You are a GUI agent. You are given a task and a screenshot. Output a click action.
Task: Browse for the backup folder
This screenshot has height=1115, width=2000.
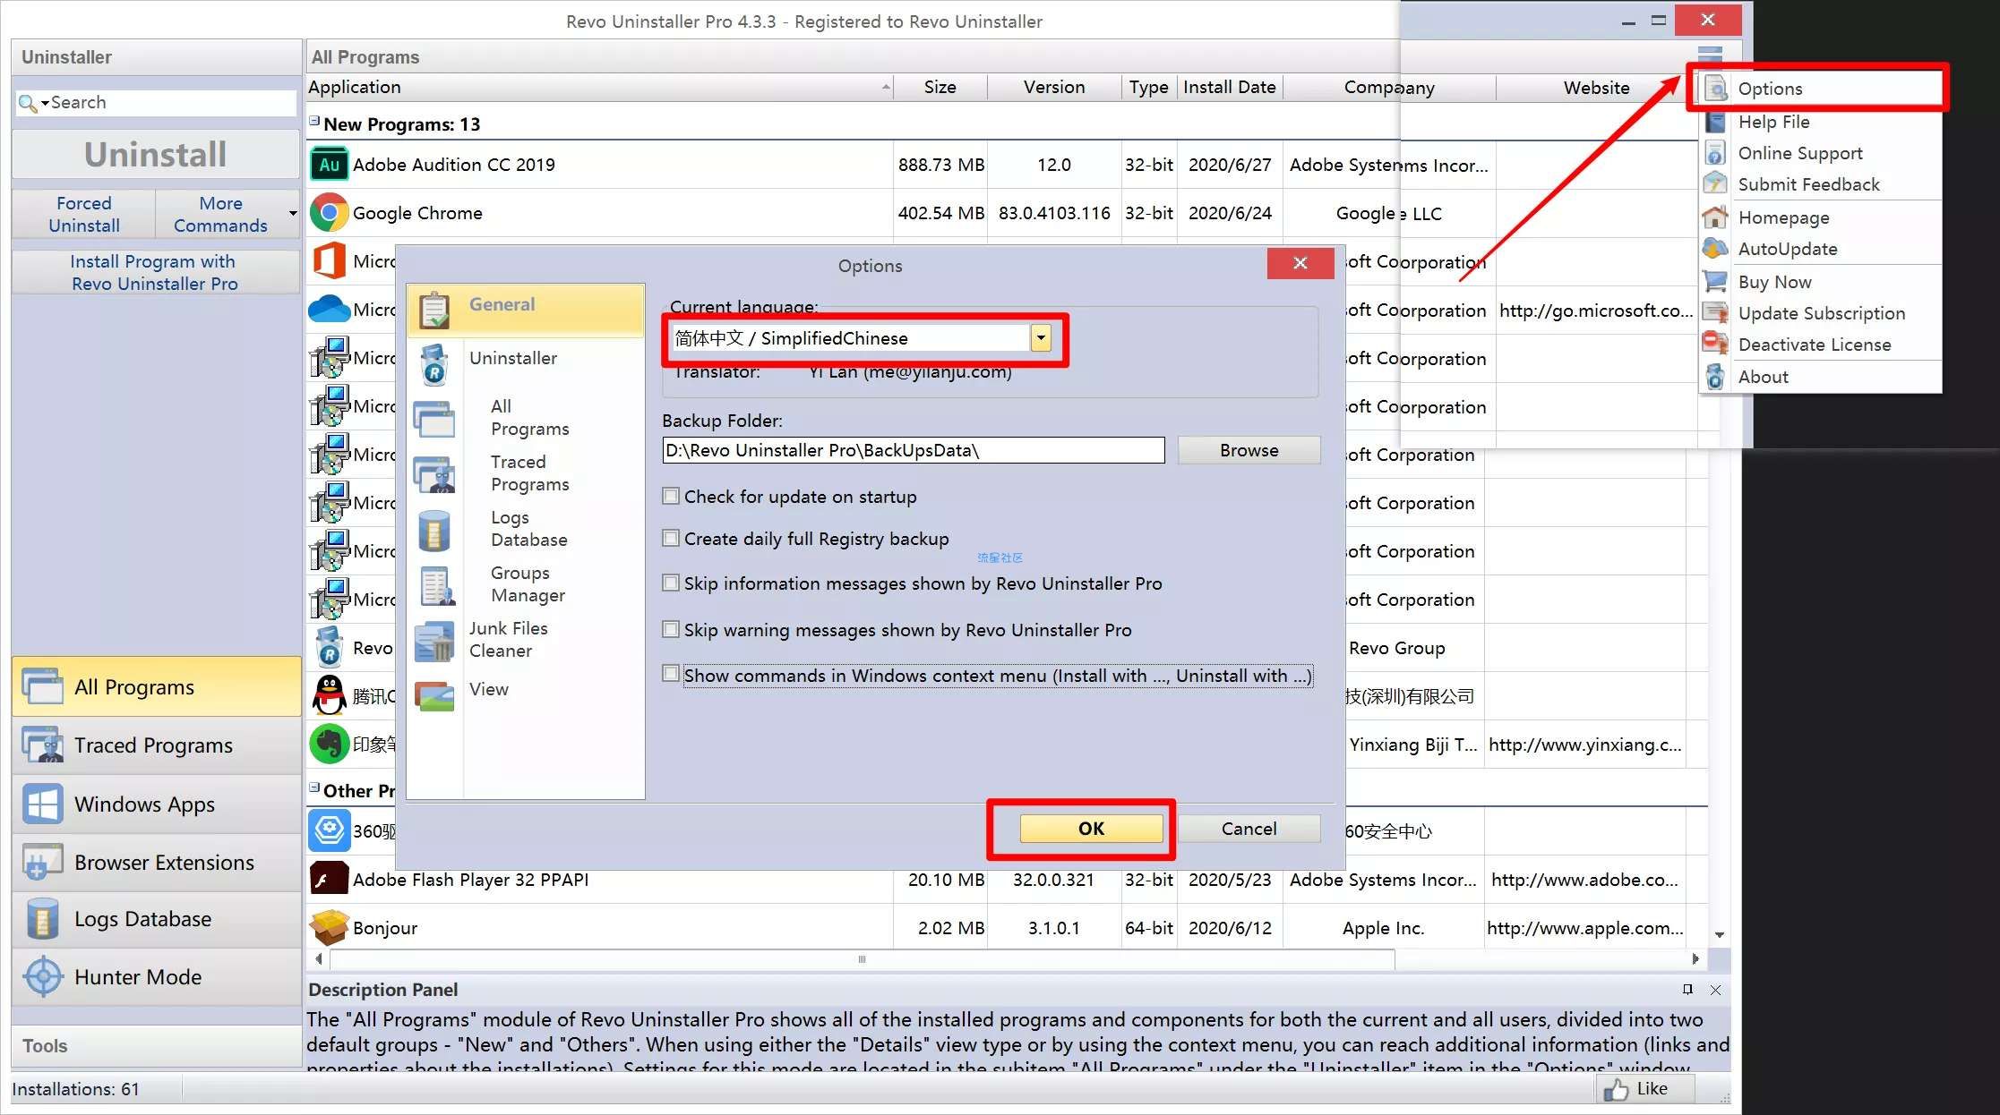click(x=1249, y=450)
